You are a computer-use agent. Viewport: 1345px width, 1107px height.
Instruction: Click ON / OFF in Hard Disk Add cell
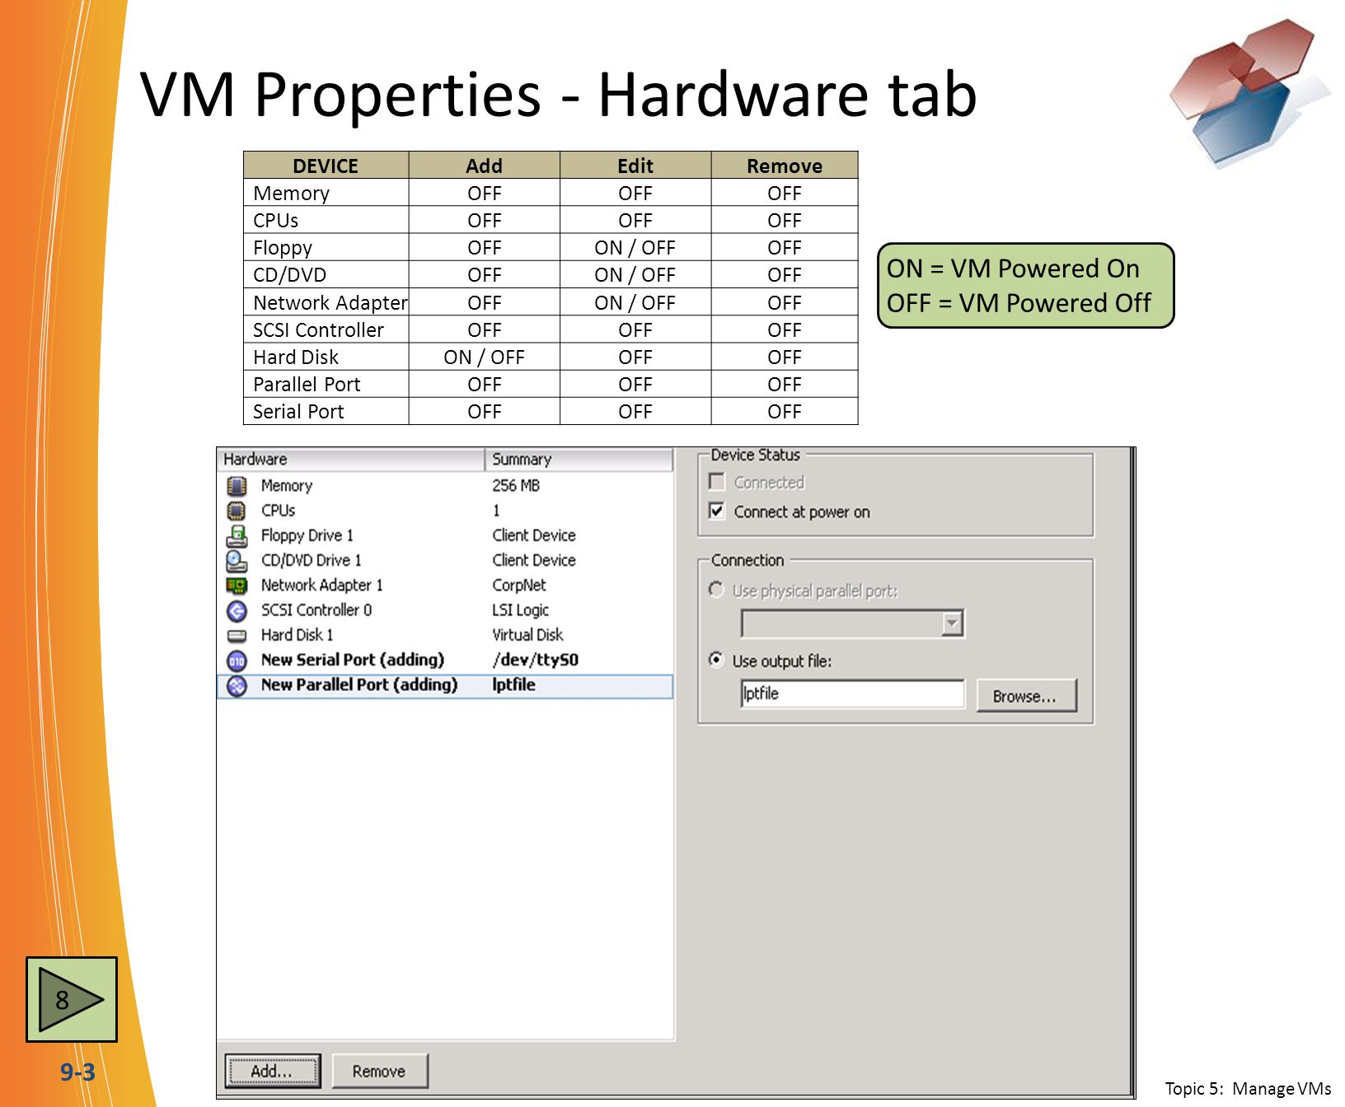485,357
